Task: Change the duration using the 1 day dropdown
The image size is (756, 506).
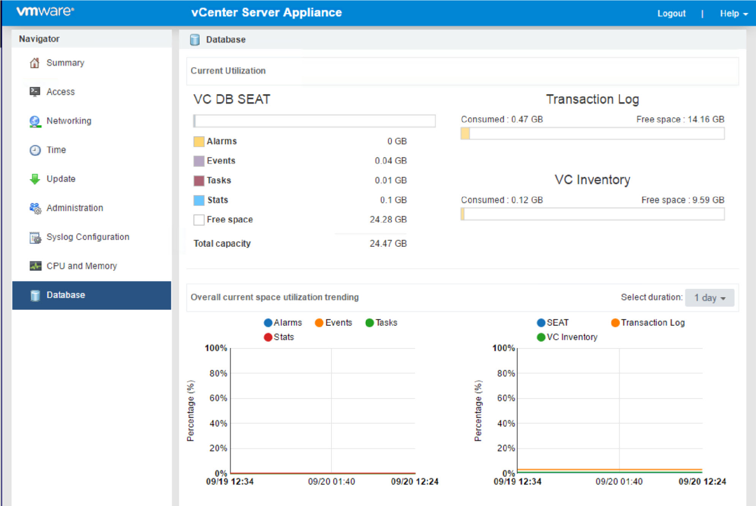Action: [x=709, y=298]
